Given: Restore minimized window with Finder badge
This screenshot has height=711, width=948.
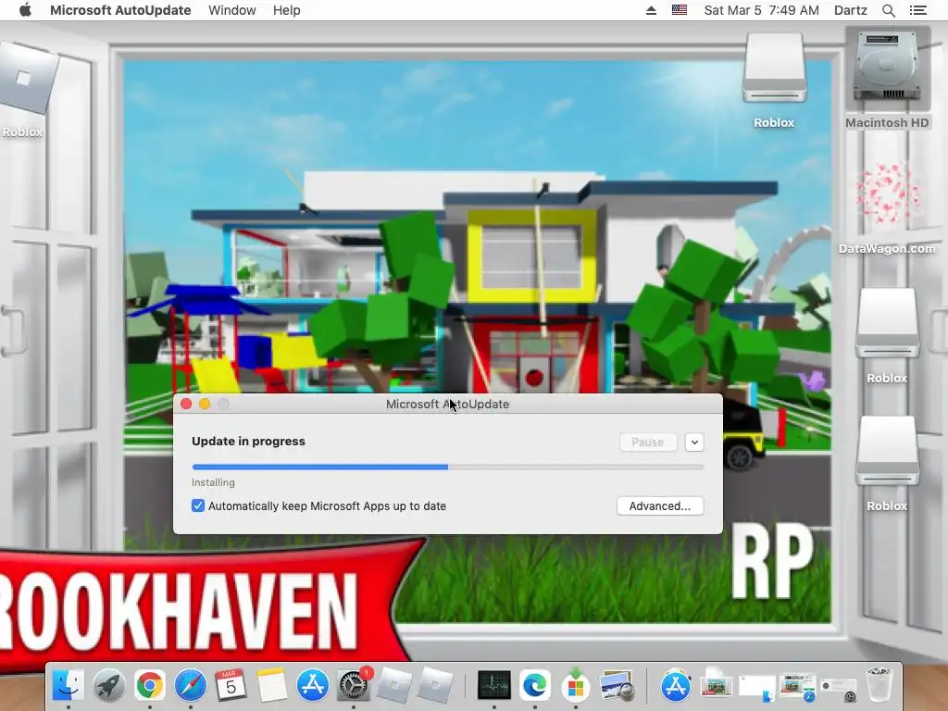Looking at the screenshot, I should coord(757,689).
